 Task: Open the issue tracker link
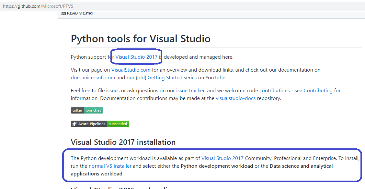190,90
